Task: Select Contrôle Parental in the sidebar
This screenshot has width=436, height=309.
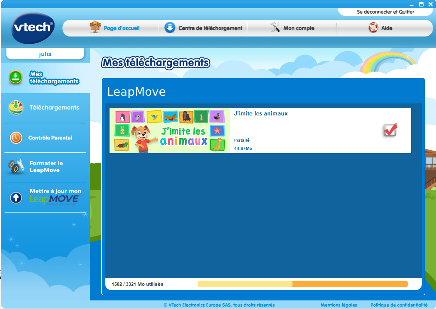Action: 50,138
